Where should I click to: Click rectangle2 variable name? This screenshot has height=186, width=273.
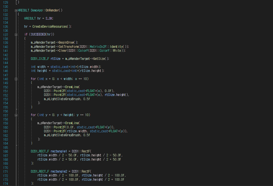[x=59, y=171]
